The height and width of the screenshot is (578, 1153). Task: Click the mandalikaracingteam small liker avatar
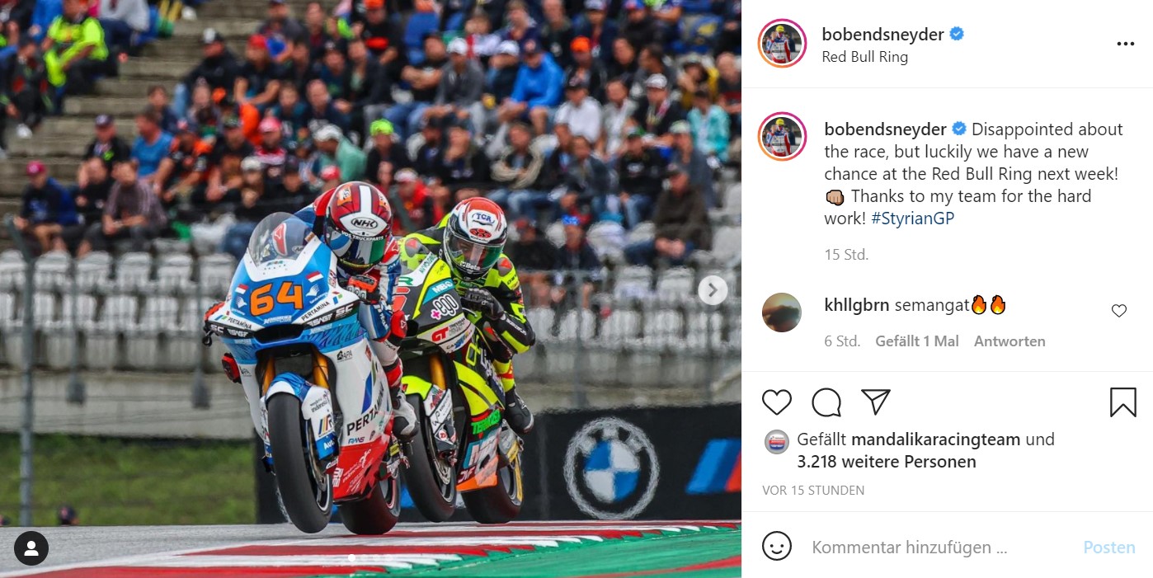(x=776, y=440)
